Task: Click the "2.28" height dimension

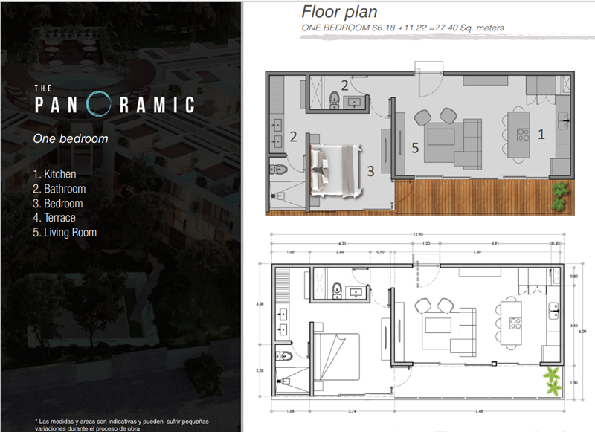Action: (260, 370)
